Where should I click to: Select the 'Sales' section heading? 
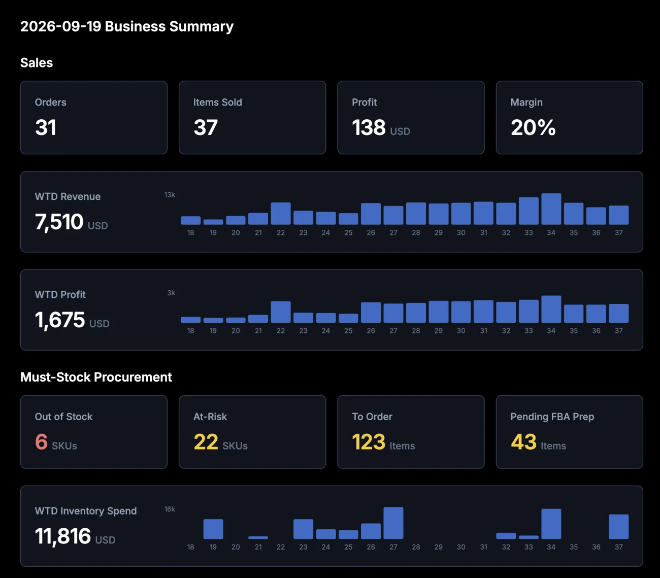[37, 62]
